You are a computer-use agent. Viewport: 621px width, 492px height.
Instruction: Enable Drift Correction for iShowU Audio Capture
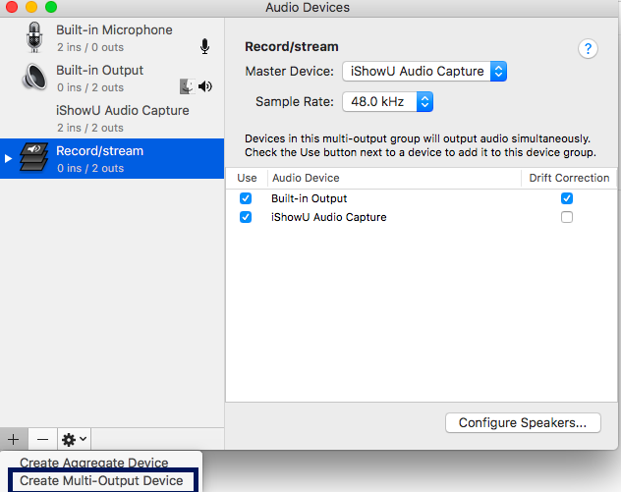point(567,217)
